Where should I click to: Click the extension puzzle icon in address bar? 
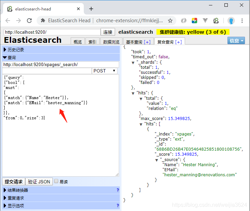click(x=43, y=21)
